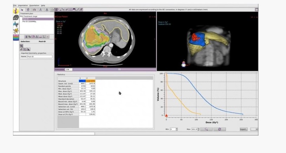Click the 3D orientation figure in volume view

click(184, 64)
